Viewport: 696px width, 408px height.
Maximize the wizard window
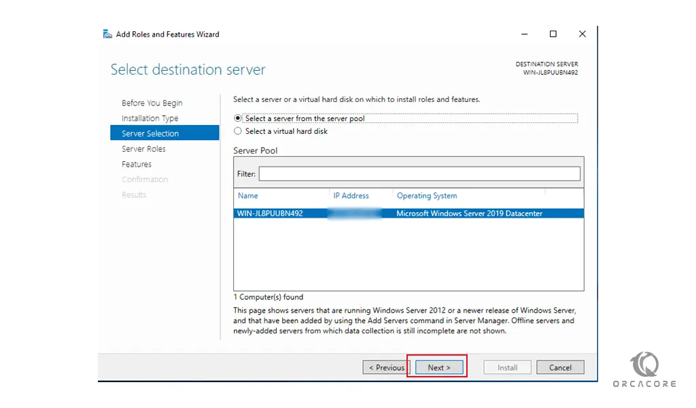553,34
